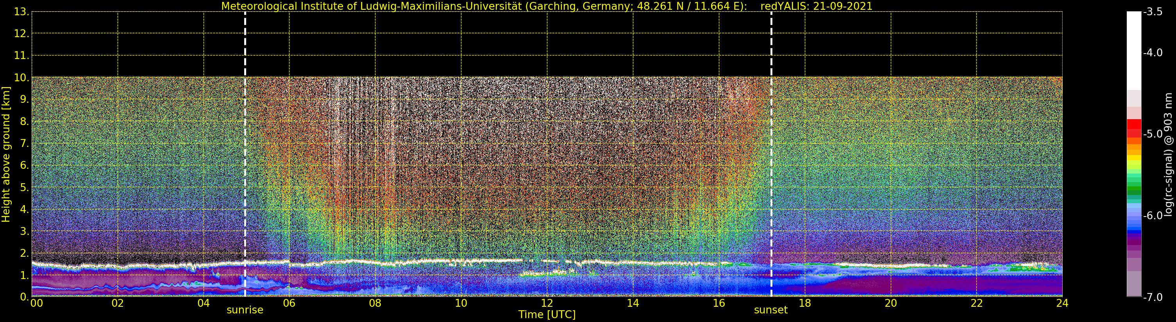Click the height-axis tick label "5."
Viewport: 1176px width, 322px height.
point(24,188)
